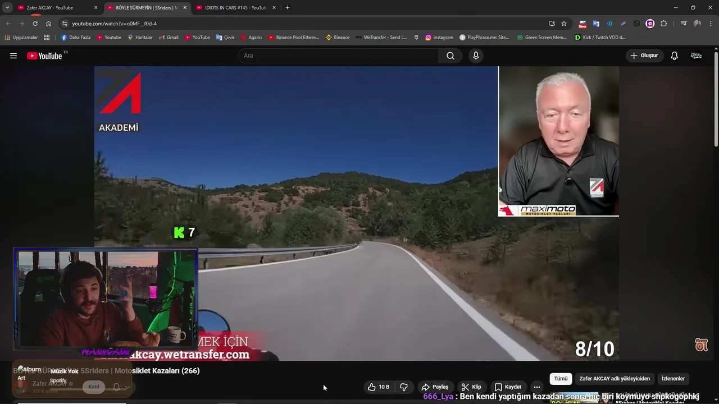Expand the tab search dropdown arrow
The image size is (719, 404).
[7, 8]
